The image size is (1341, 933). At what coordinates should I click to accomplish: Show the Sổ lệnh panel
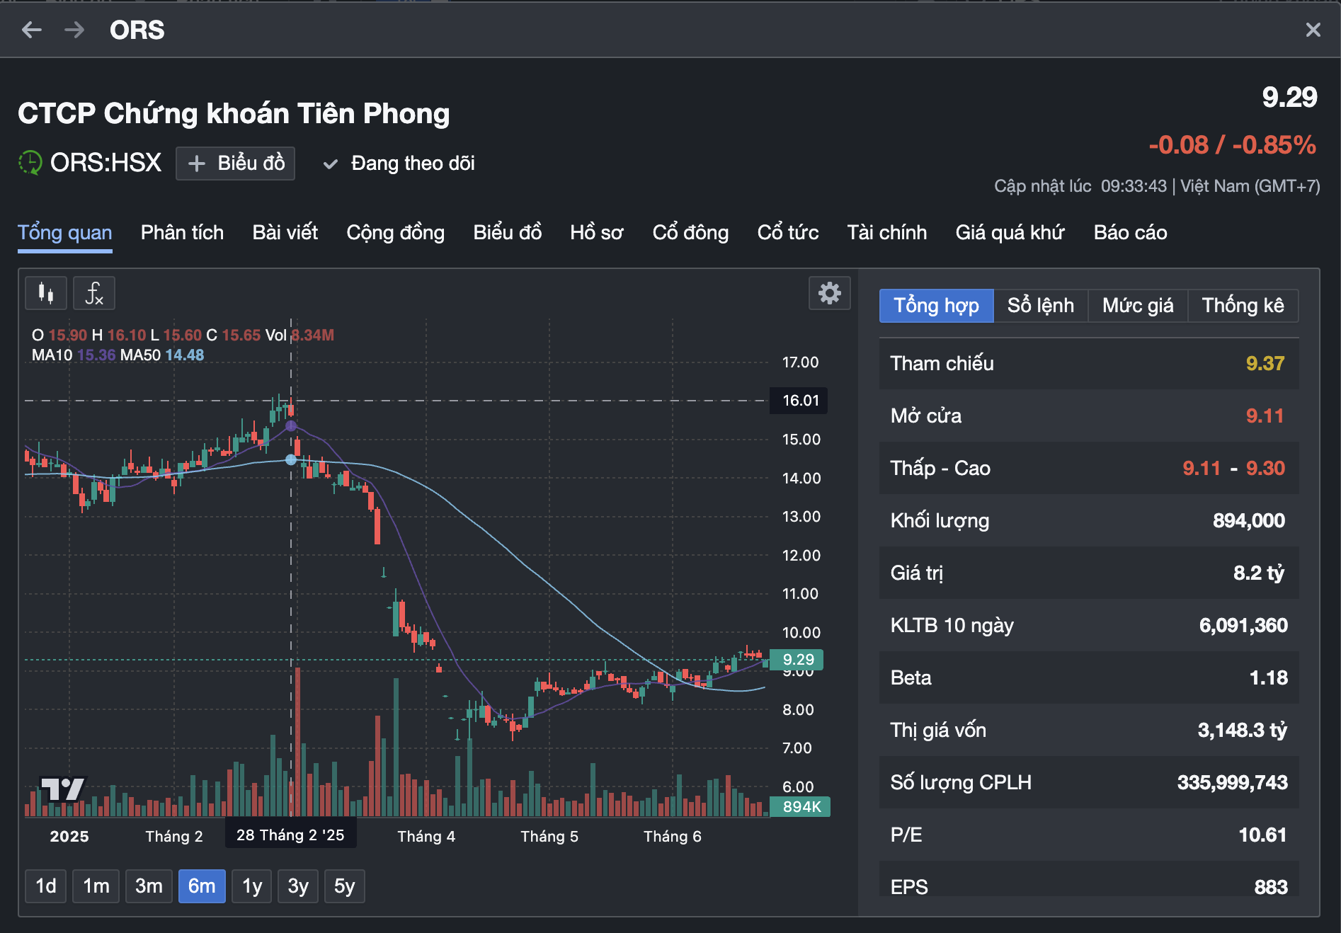pos(1040,306)
